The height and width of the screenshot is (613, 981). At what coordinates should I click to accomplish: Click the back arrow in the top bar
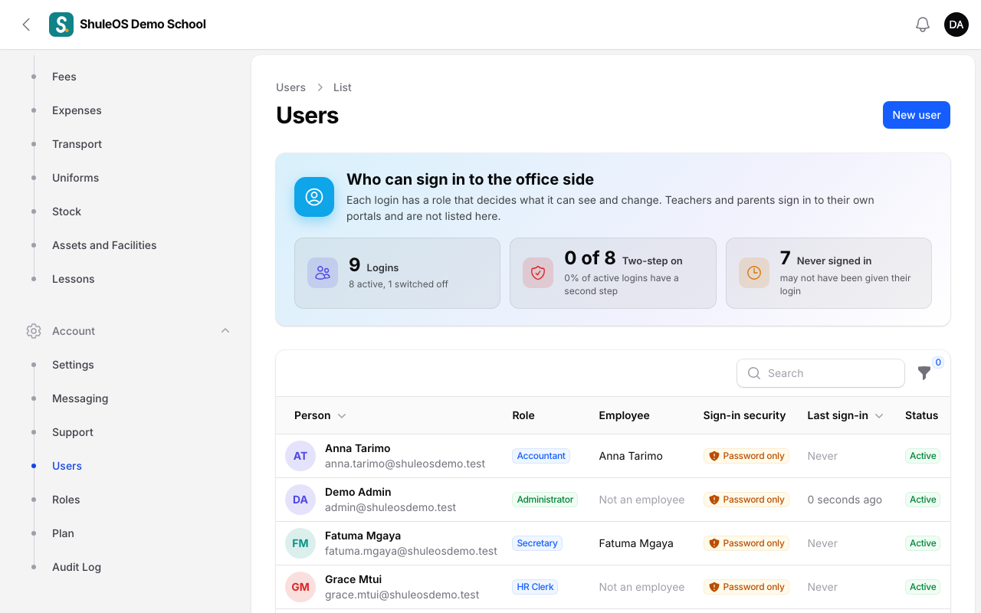[26, 25]
